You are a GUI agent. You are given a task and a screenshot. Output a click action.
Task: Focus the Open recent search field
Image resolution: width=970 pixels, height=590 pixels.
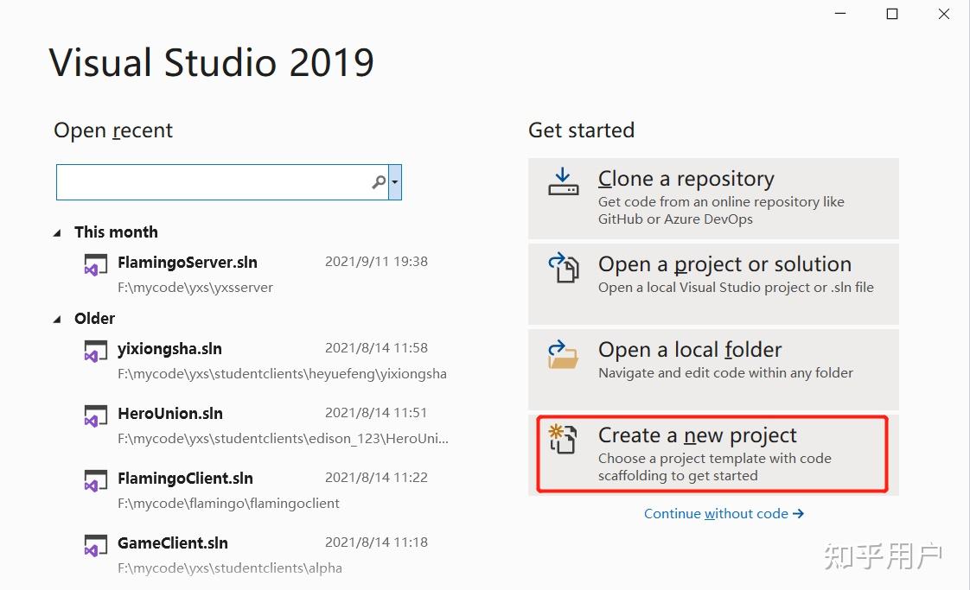223,181
